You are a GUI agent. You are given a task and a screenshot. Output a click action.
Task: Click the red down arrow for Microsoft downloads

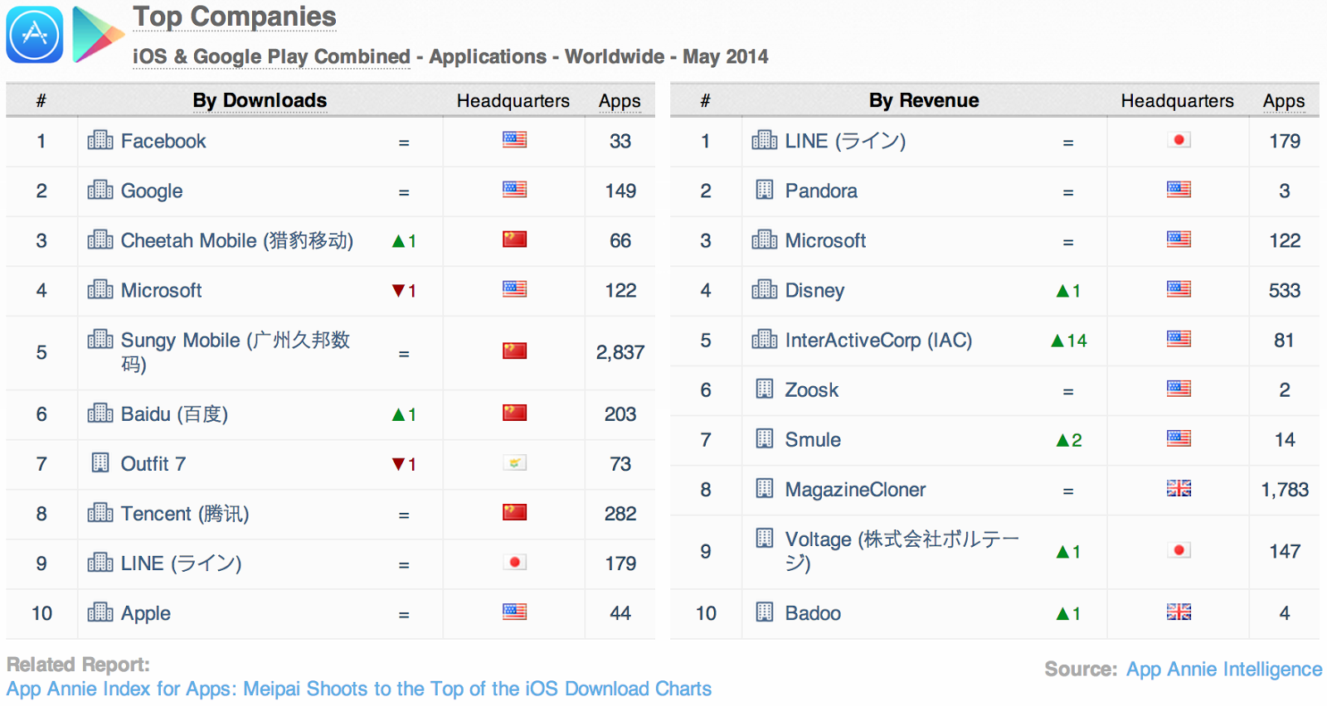(398, 291)
